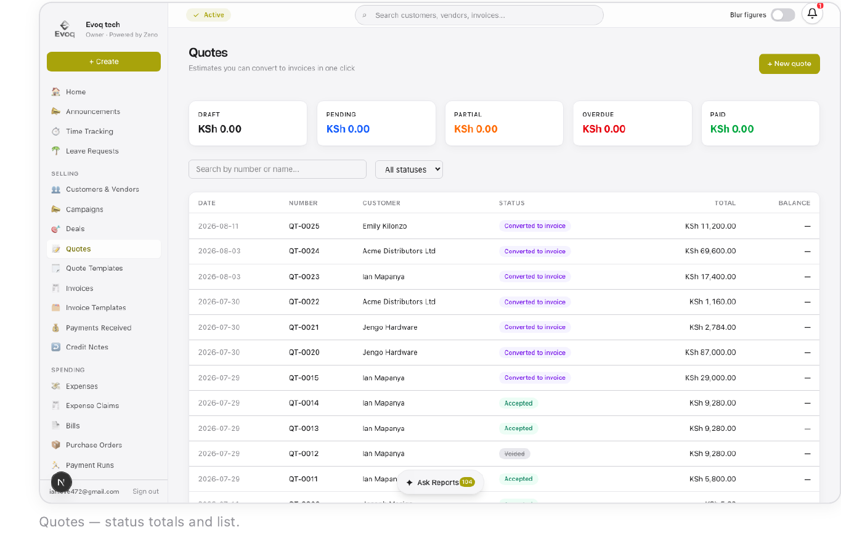Click customer name Emily Kilonzo

[x=384, y=226]
